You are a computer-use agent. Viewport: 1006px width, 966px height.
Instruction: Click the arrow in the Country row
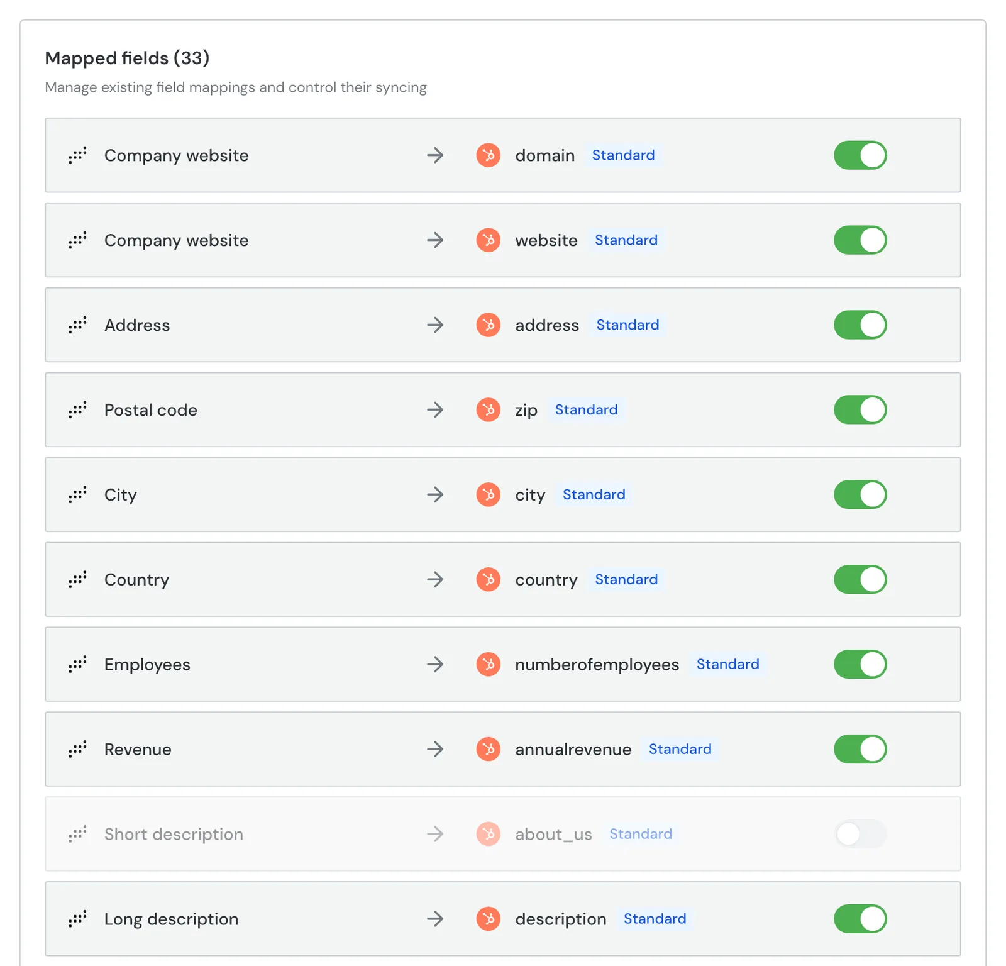435,579
